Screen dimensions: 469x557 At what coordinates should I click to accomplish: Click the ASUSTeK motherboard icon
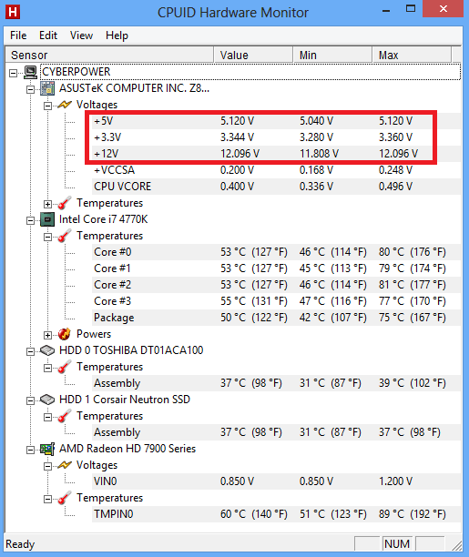(x=47, y=88)
